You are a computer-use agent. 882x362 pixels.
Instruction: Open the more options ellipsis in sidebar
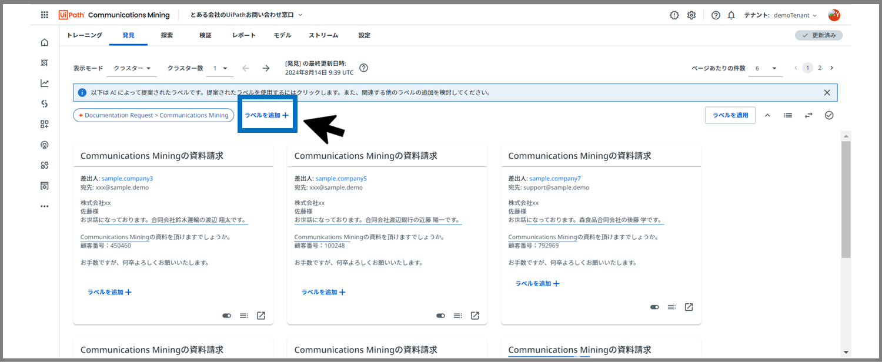[45, 206]
